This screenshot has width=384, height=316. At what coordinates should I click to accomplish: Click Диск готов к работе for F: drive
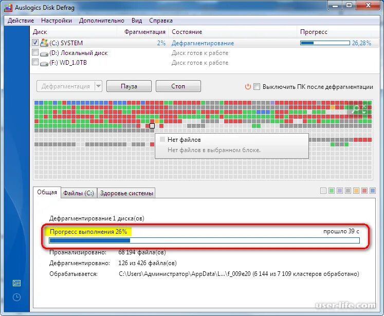click(x=200, y=63)
